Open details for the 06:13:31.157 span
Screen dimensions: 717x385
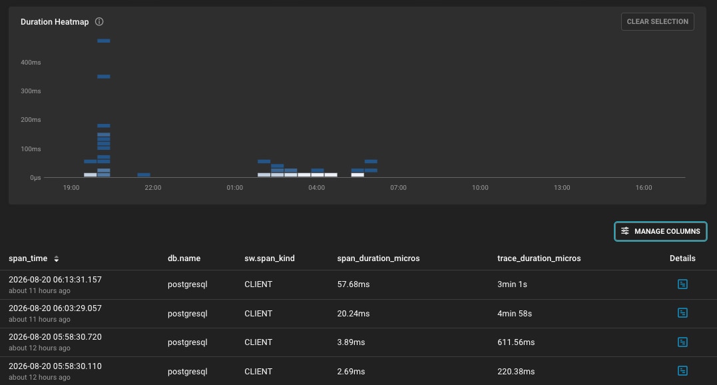coord(682,284)
